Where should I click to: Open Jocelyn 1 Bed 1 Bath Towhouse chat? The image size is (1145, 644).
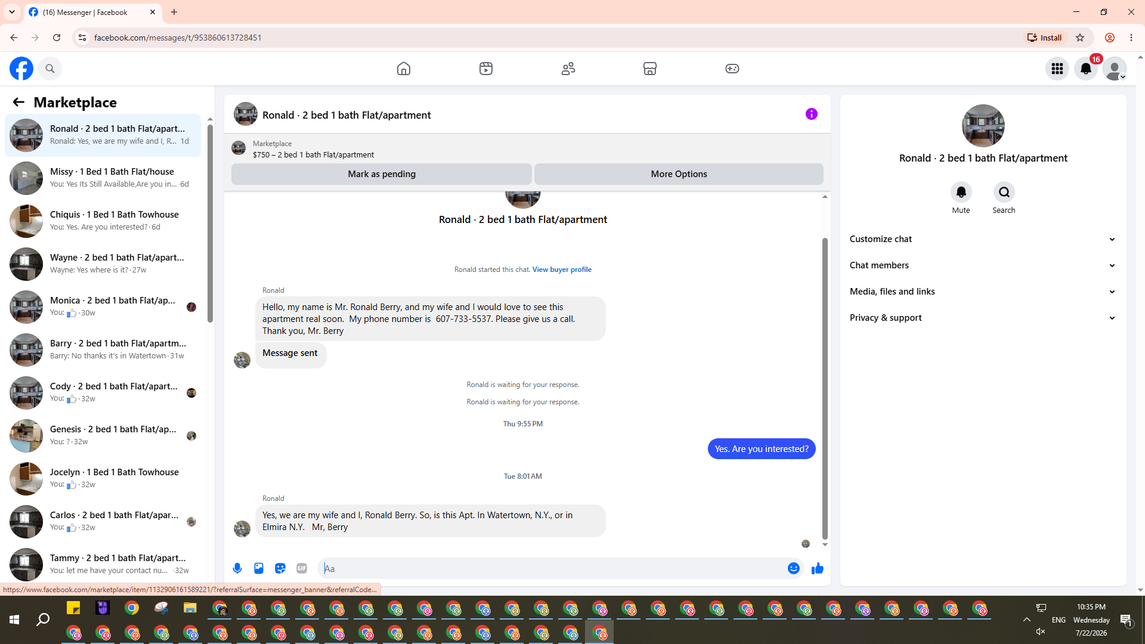103,478
